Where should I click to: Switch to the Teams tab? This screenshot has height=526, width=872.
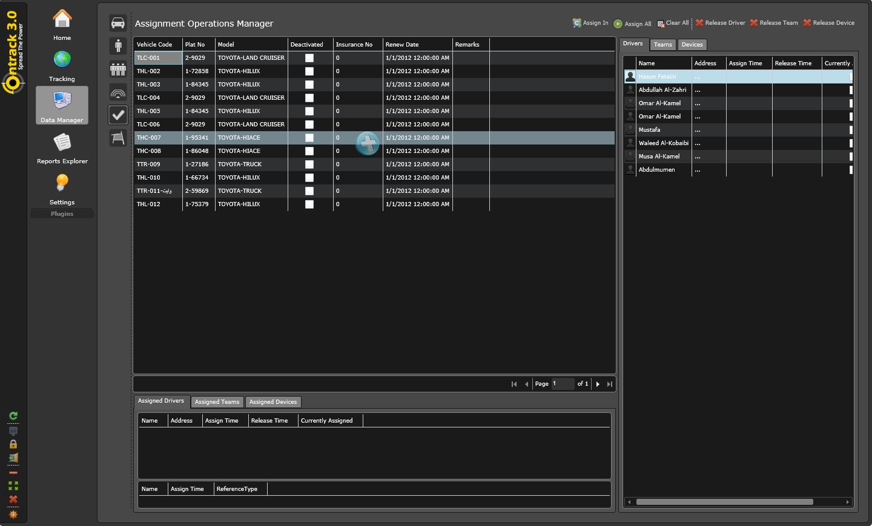pyautogui.click(x=662, y=45)
